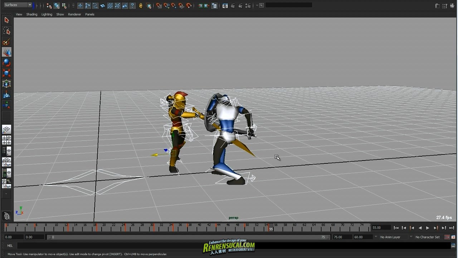Expand the layout shortcut arrow below layouts
Image resolution: width=458 pixels, height=258 pixels.
pos(6,194)
